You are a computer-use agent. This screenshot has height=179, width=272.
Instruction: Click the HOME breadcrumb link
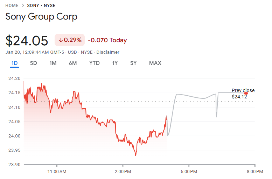(12, 6)
